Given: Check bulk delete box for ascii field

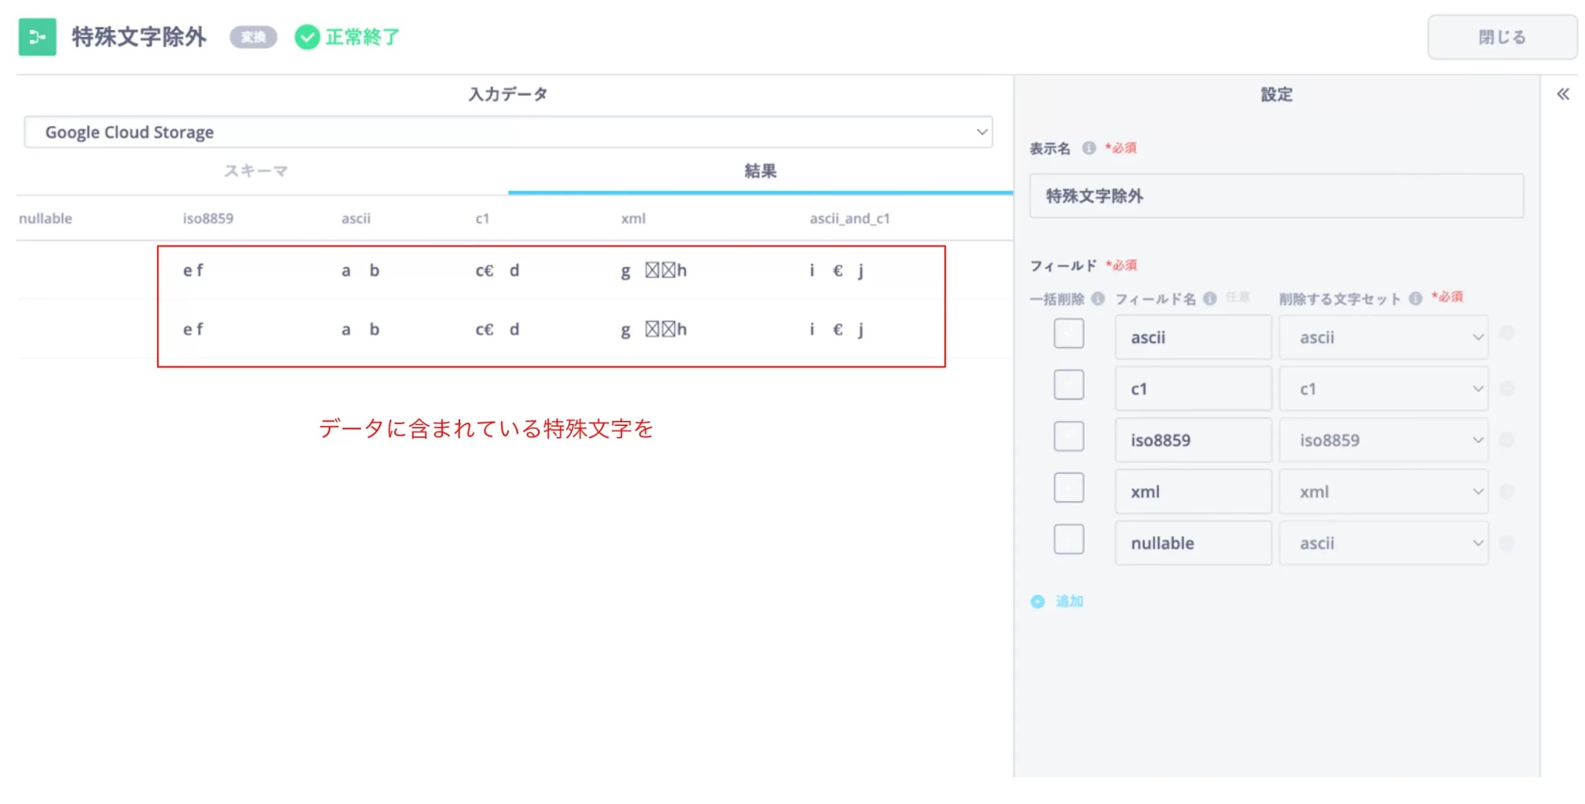Looking at the screenshot, I should coord(1069,334).
